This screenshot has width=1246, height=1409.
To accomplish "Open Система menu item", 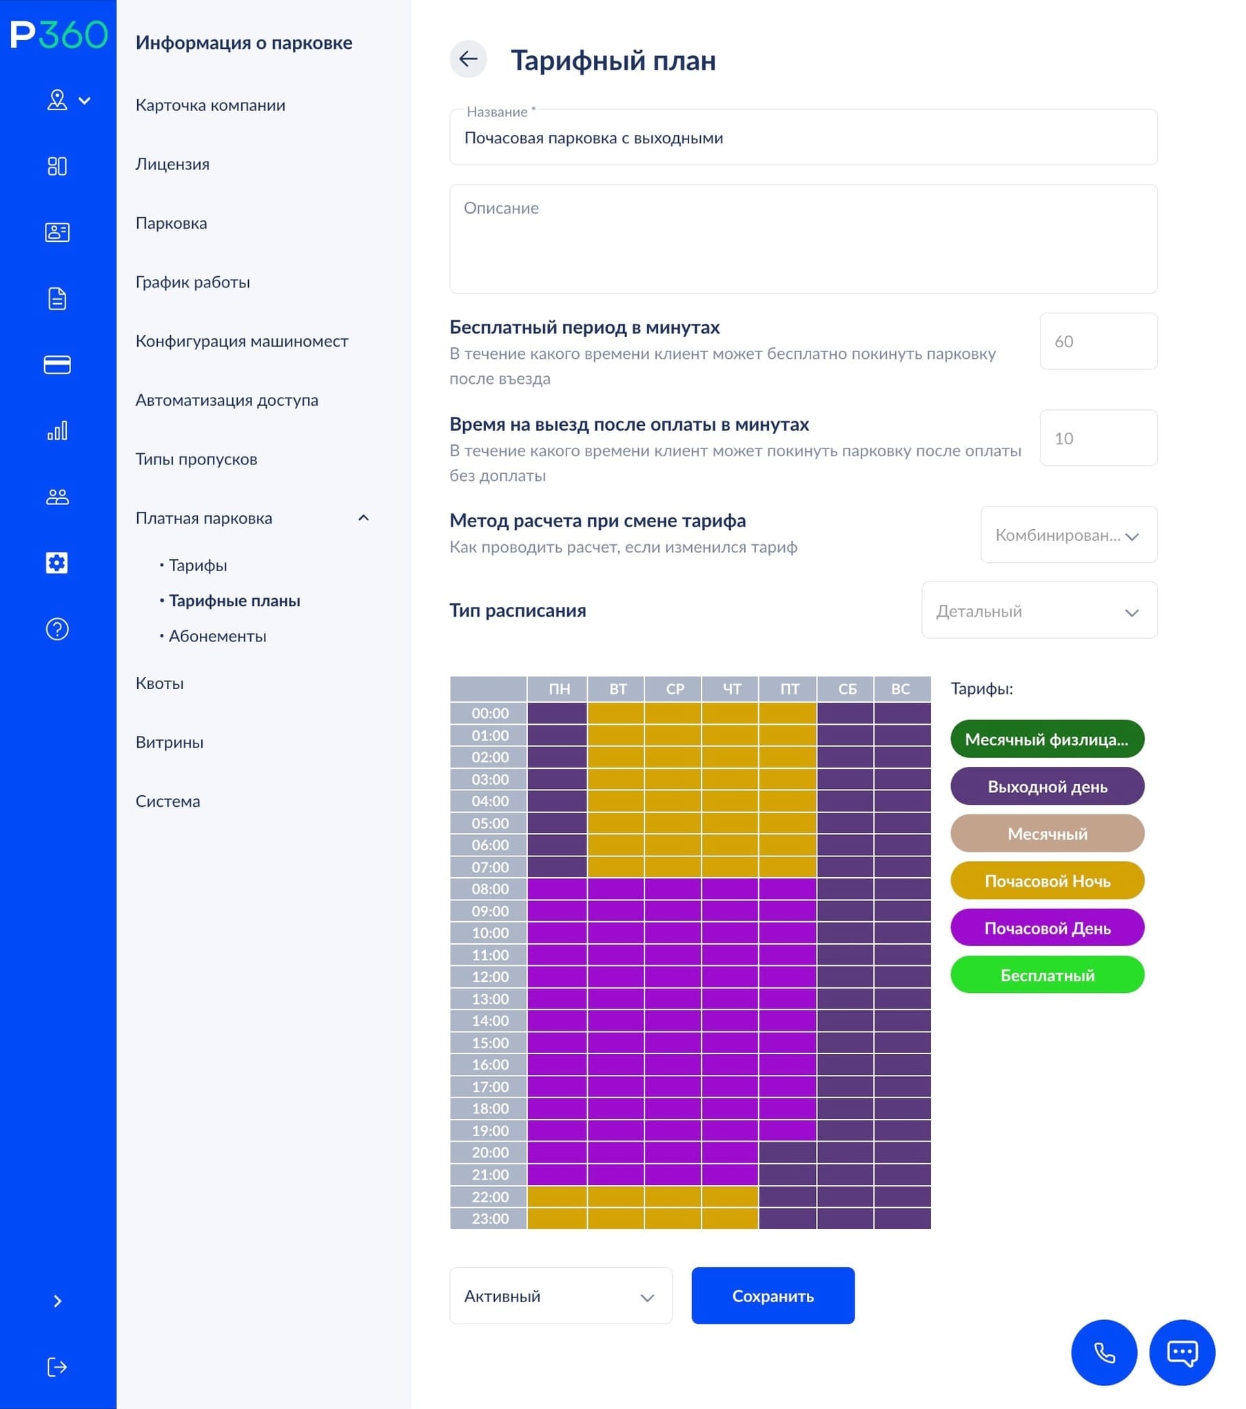I will tap(167, 802).
